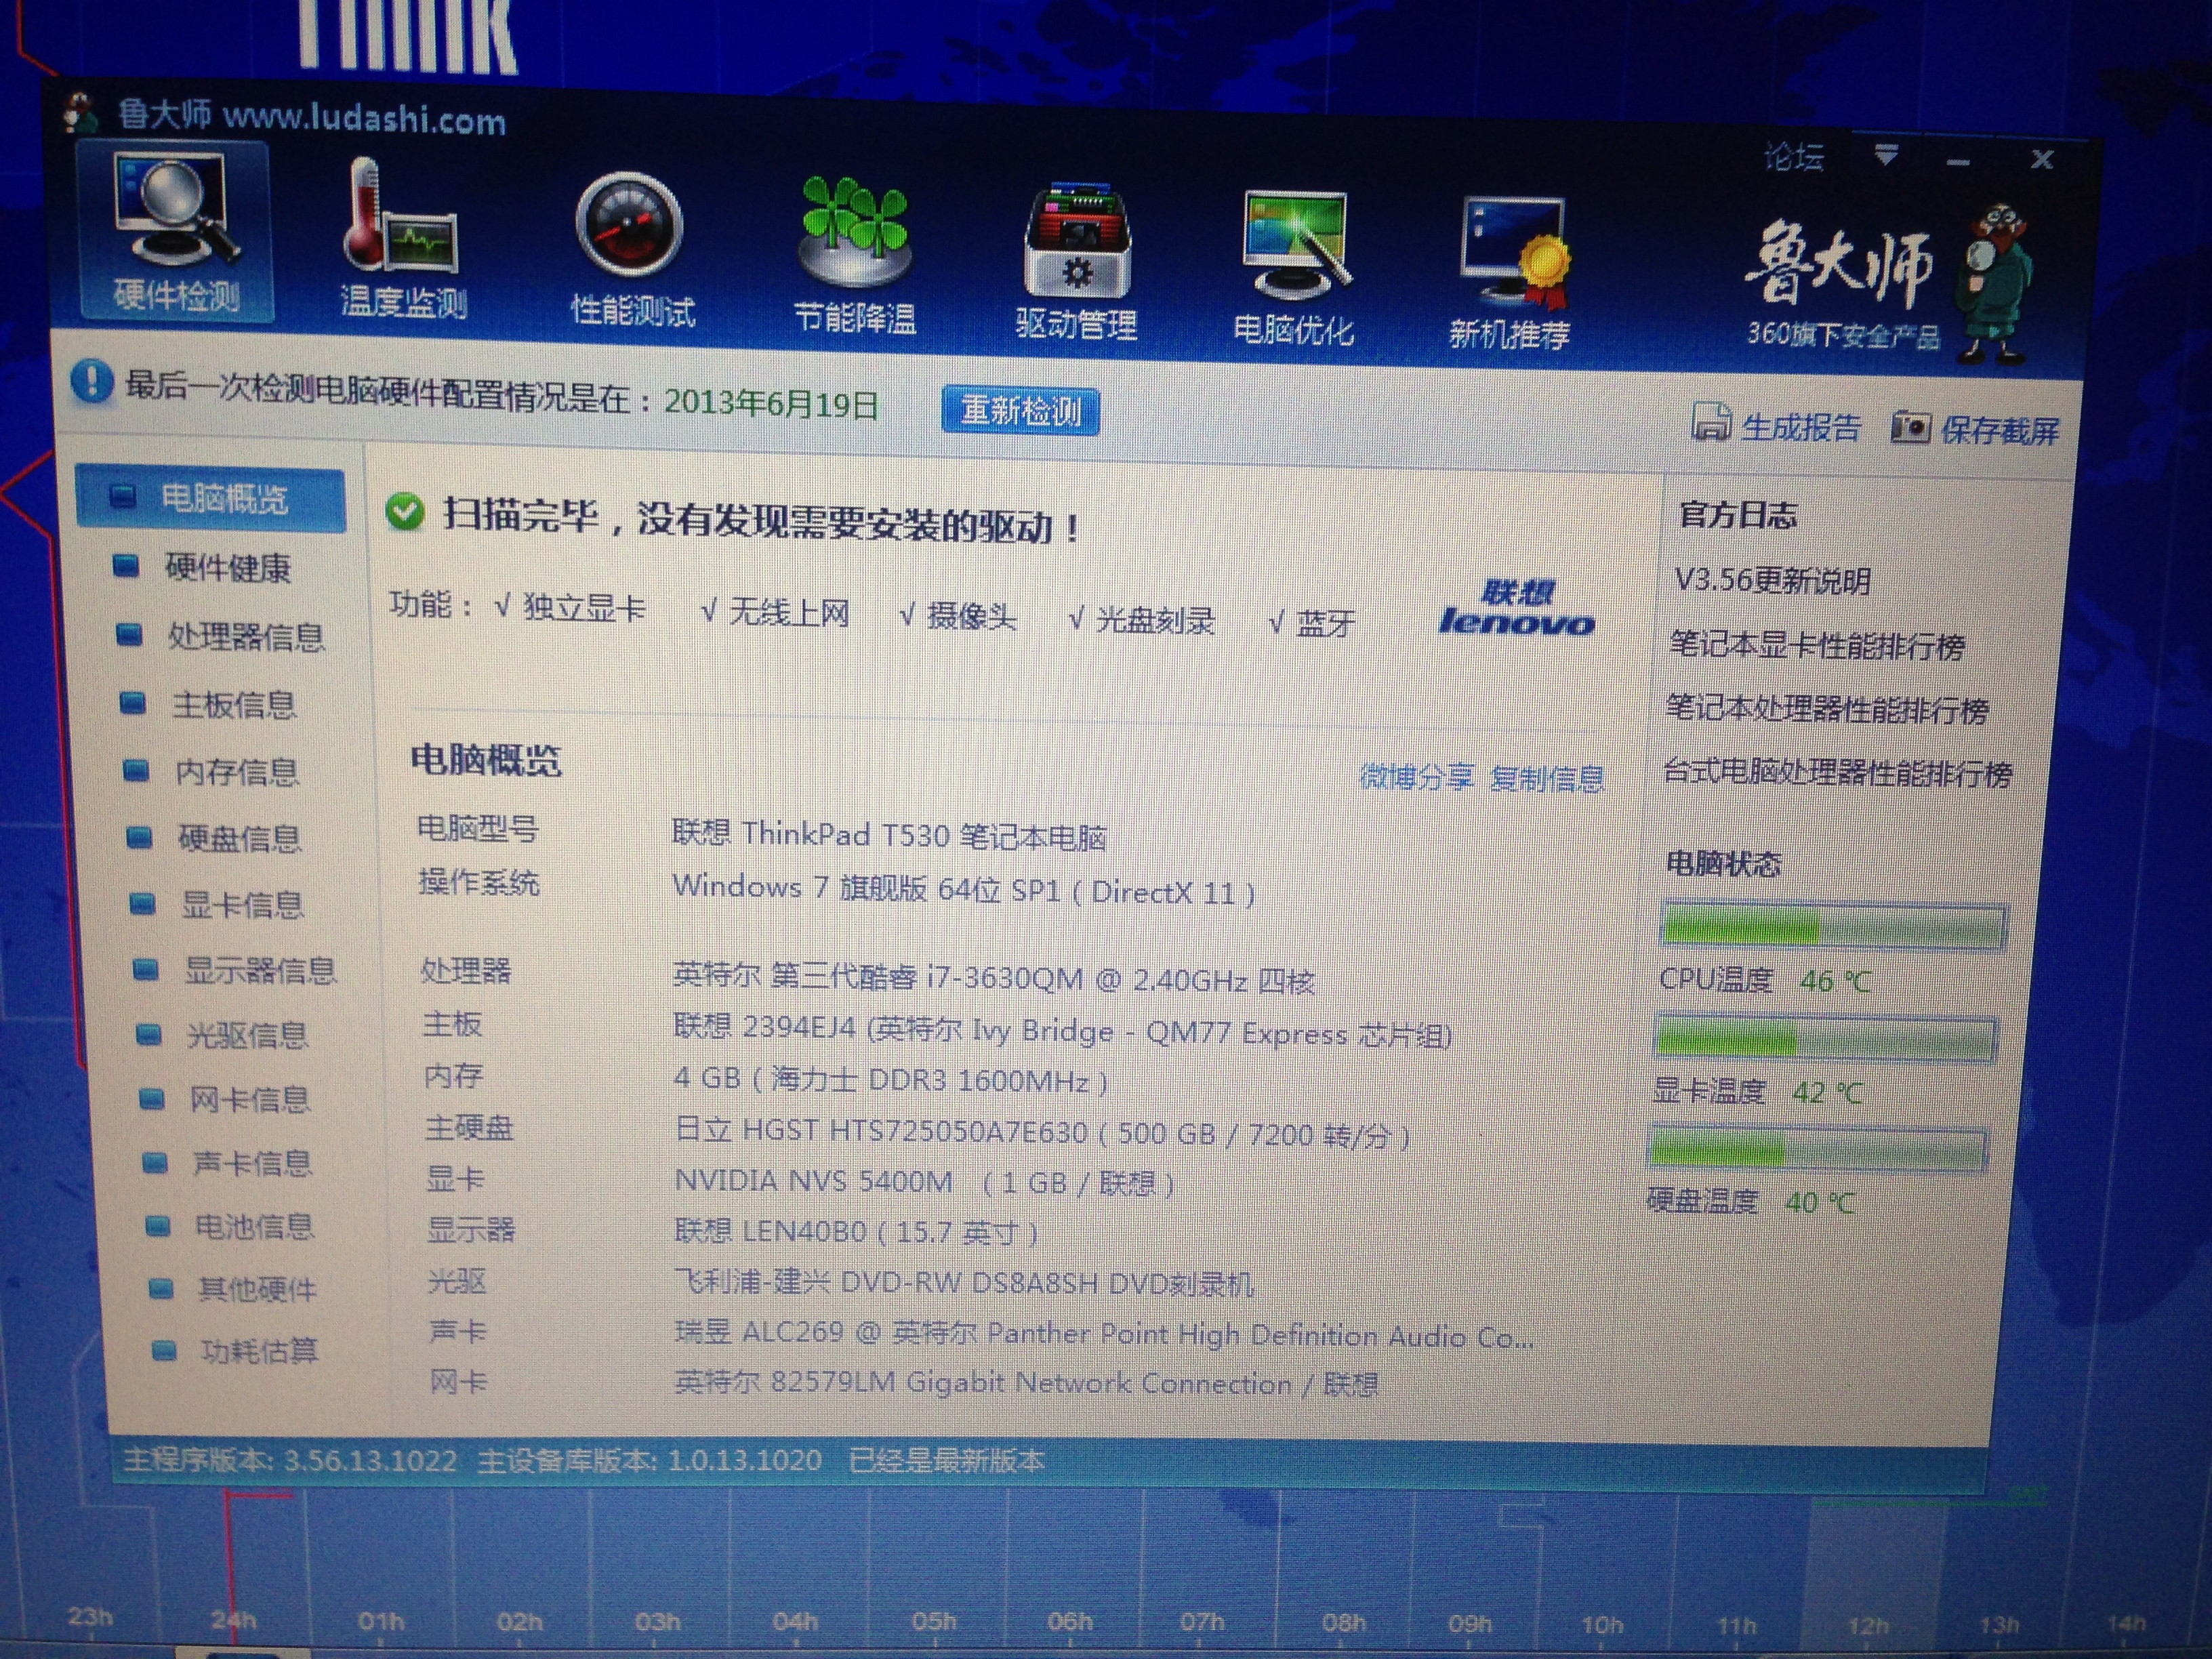Click the 瑞昱 ALC269 sound card text
The width and height of the screenshot is (2212, 1659).
point(1103,1334)
